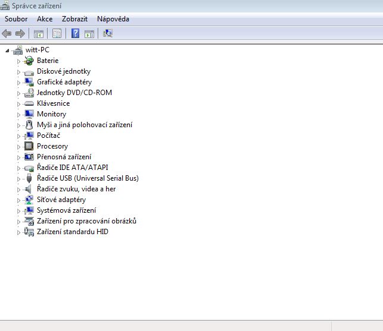The width and height of the screenshot is (383, 331).
Task: Open the Nápověda menu
Action: [113, 19]
